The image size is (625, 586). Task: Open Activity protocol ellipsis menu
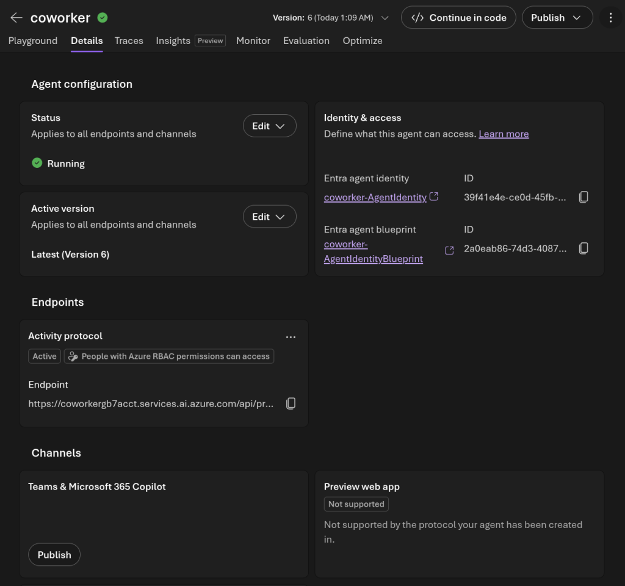click(x=291, y=337)
